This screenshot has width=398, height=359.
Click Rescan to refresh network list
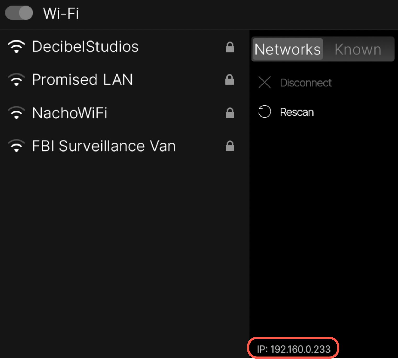297,112
